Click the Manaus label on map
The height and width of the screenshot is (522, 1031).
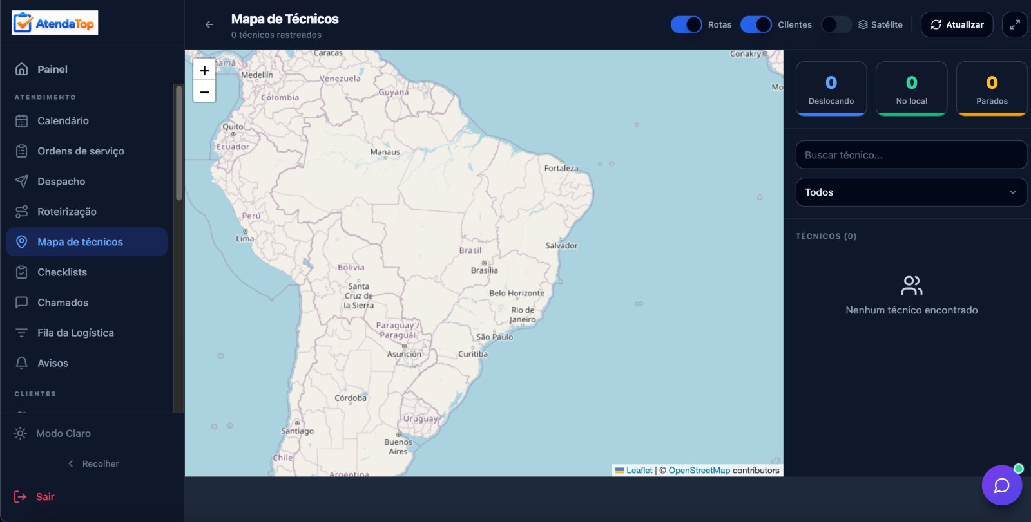tap(385, 152)
